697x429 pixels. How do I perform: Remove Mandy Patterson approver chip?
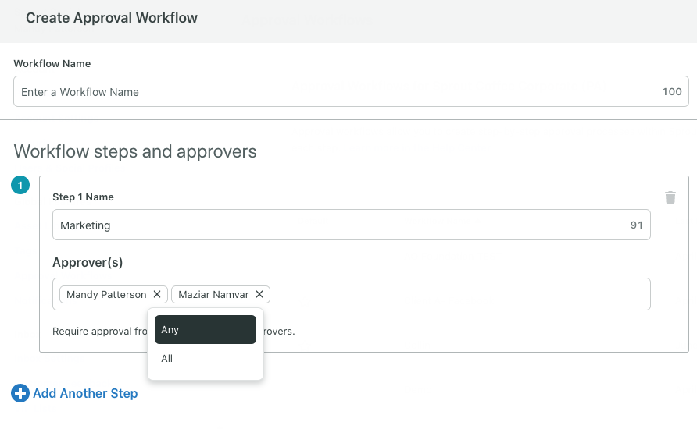point(157,294)
